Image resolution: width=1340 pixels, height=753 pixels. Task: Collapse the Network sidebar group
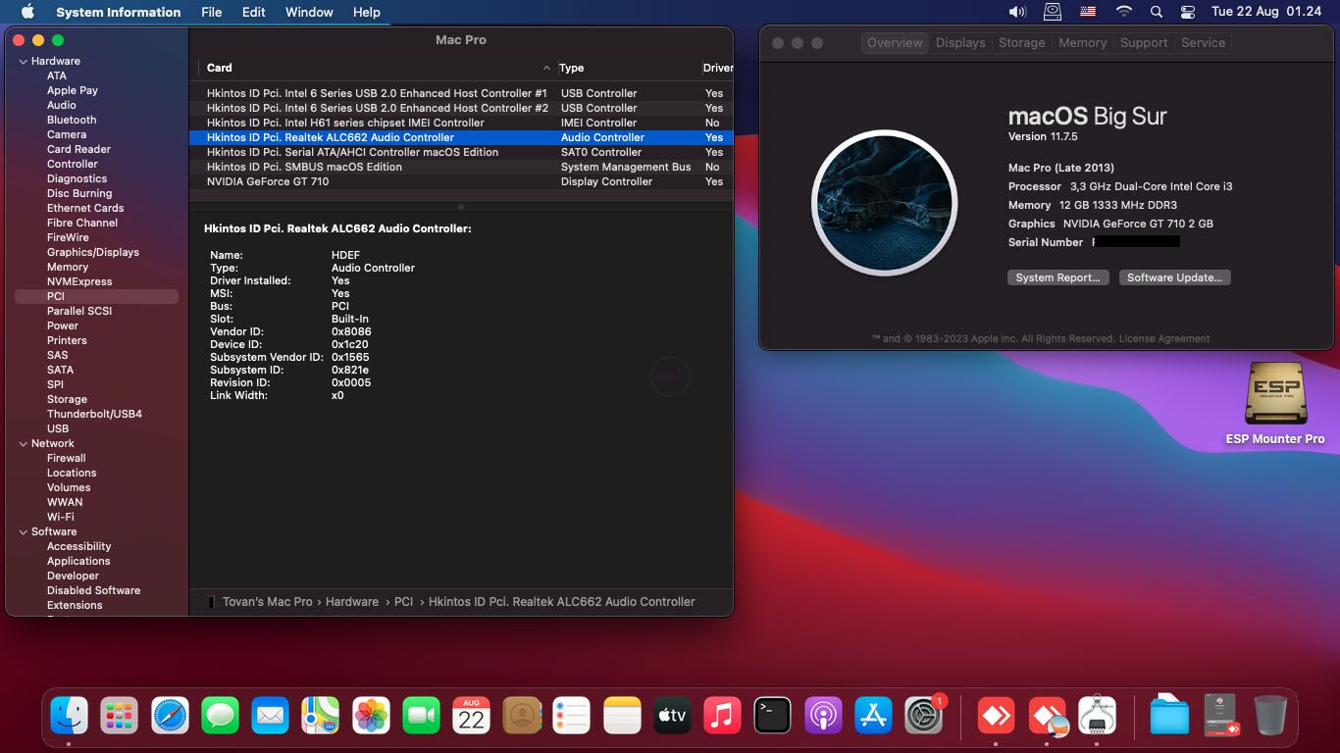pyautogui.click(x=23, y=443)
